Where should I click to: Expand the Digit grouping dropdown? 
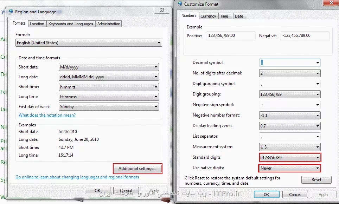[x=290, y=94]
